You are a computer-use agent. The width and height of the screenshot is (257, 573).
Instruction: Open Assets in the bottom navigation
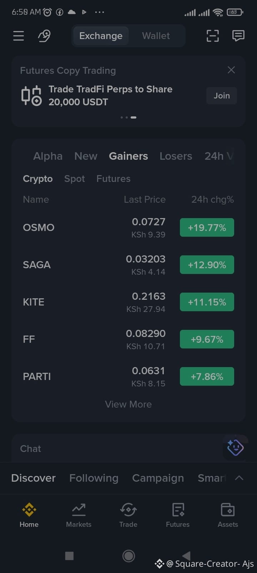pyautogui.click(x=228, y=515)
